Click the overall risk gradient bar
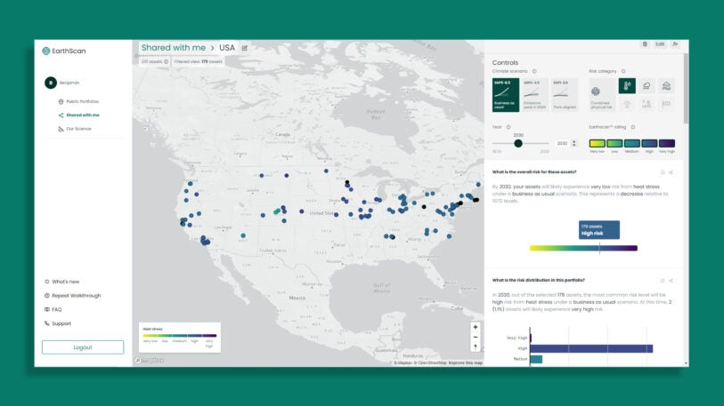 click(583, 249)
